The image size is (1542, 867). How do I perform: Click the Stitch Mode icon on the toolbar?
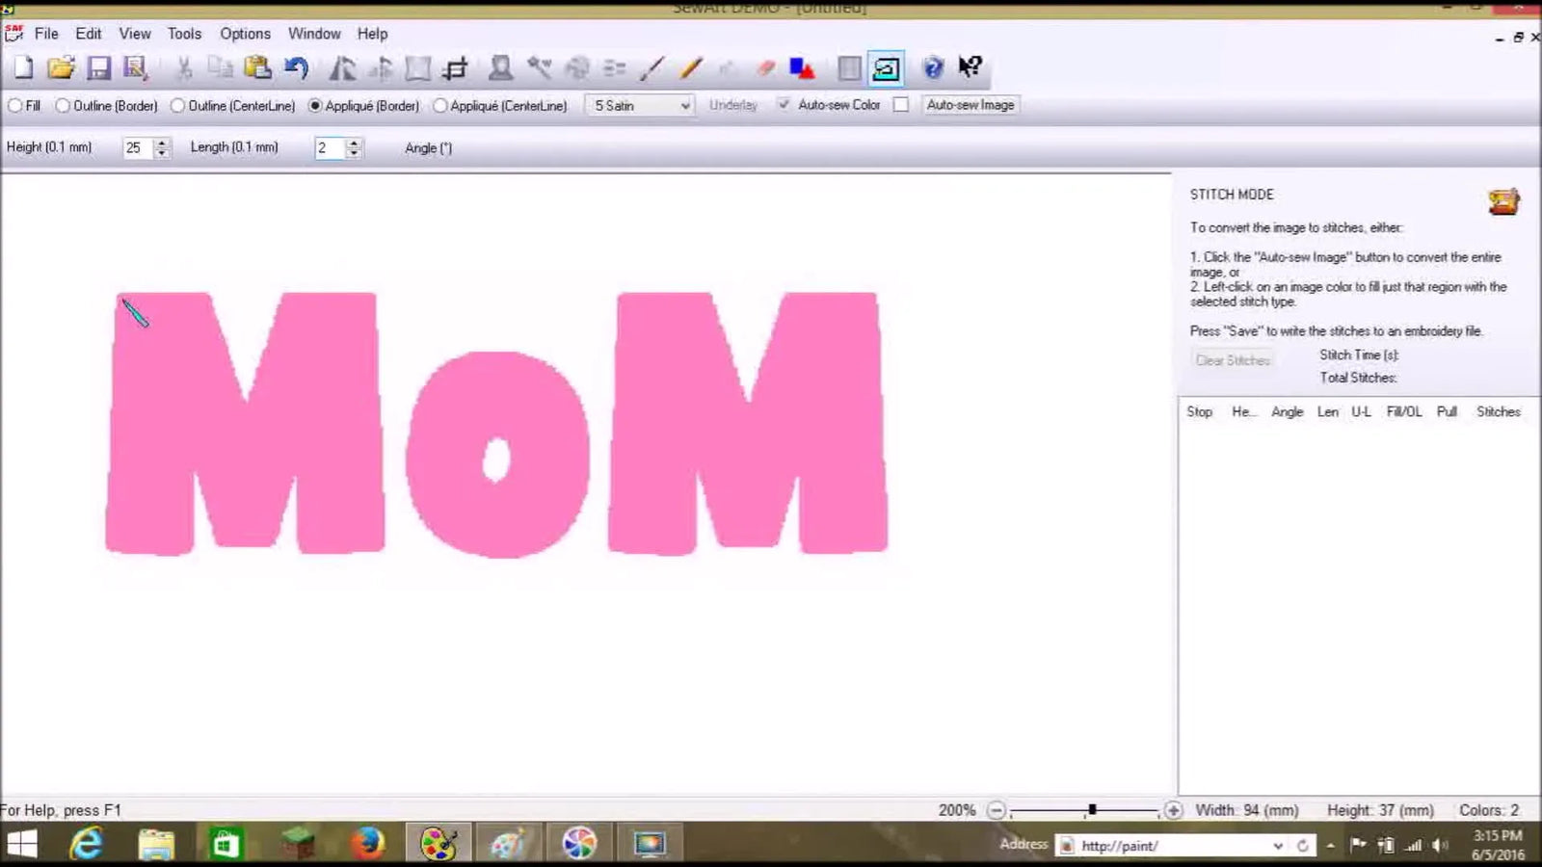click(886, 68)
